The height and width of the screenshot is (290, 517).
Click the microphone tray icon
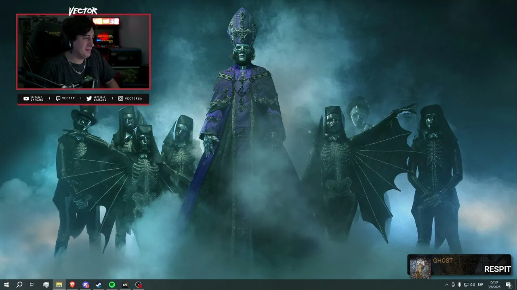459,285
